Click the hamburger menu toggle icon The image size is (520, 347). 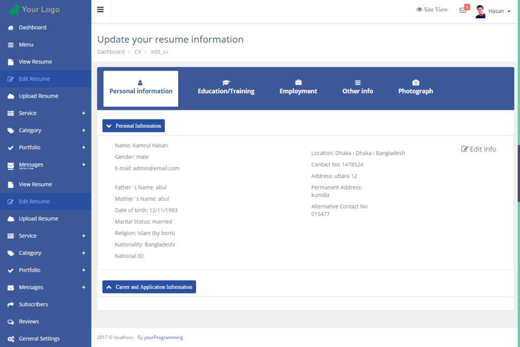coord(100,10)
